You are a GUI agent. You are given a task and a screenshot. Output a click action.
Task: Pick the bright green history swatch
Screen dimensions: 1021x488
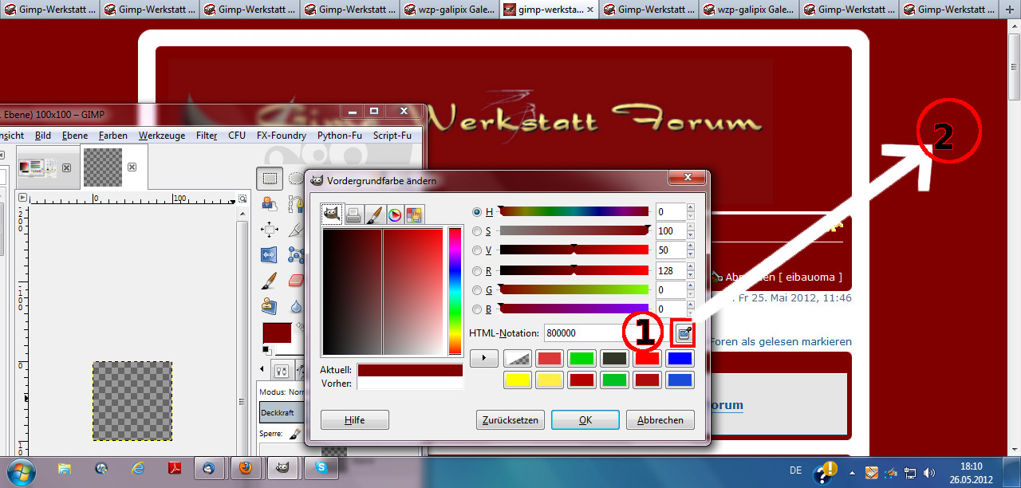tap(583, 359)
